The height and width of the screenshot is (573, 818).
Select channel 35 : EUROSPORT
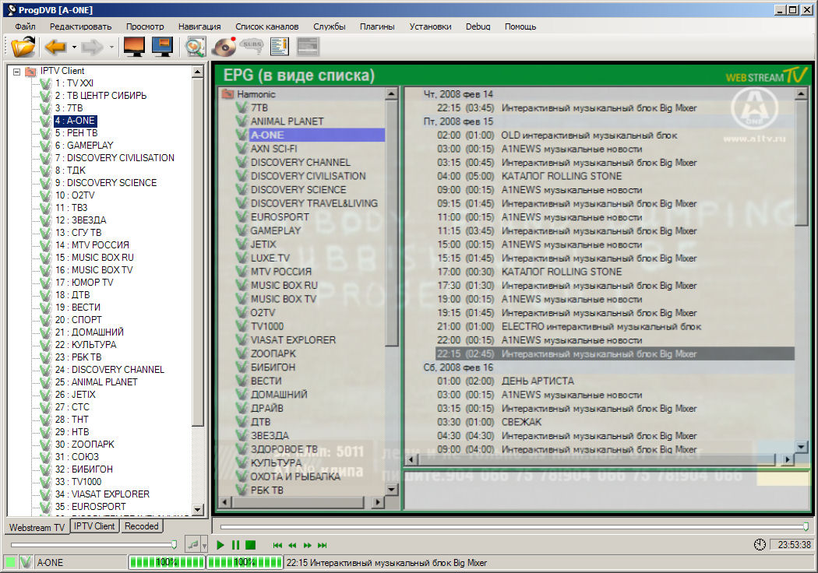pyautogui.click(x=90, y=507)
